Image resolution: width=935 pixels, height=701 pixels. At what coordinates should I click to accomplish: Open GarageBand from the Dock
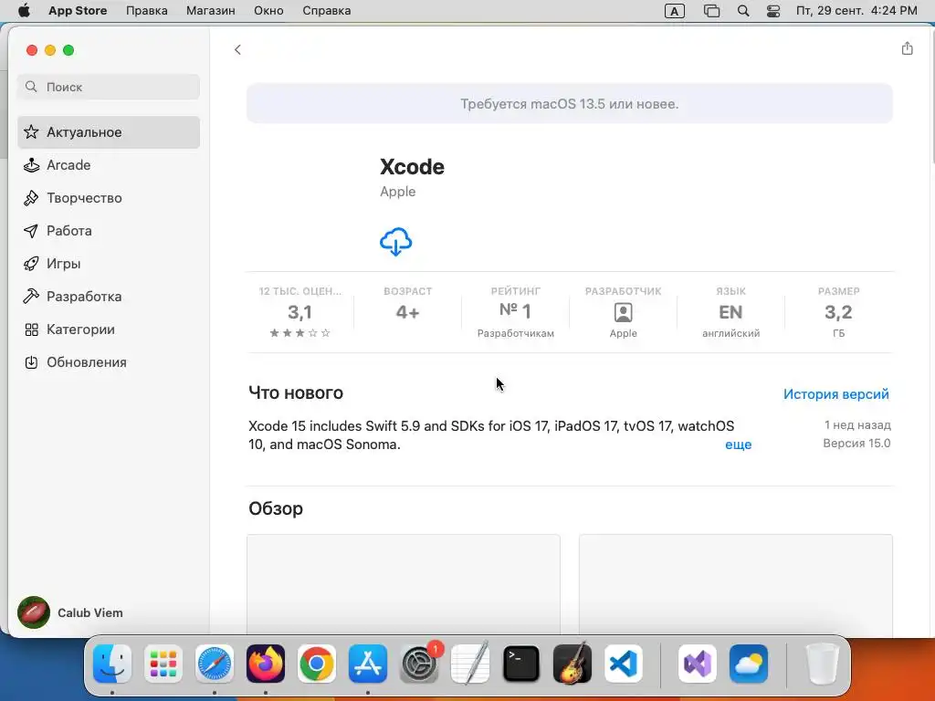point(573,664)
